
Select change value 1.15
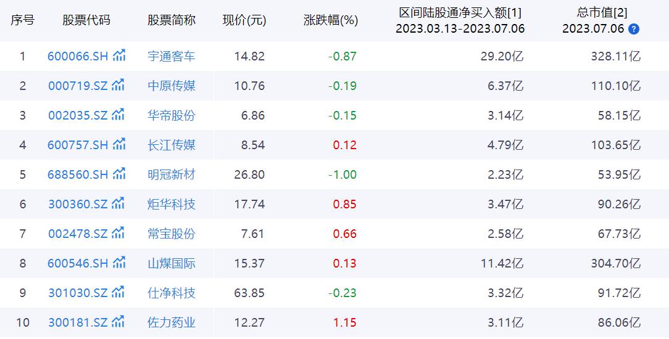345,323
